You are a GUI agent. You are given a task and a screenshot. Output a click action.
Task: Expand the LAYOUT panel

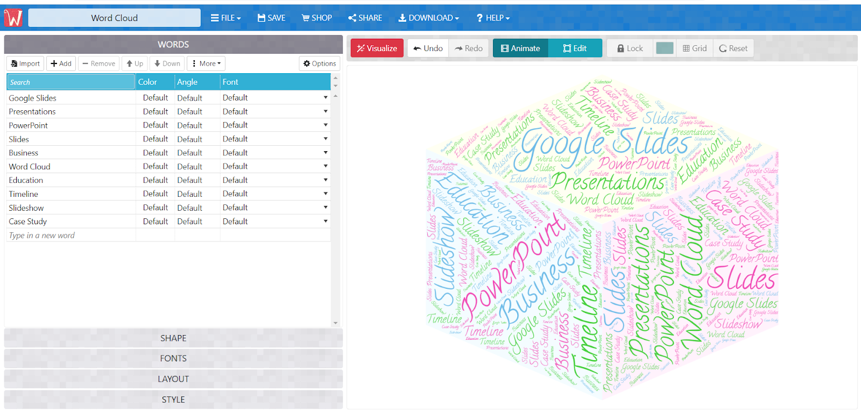pos(173,379)
